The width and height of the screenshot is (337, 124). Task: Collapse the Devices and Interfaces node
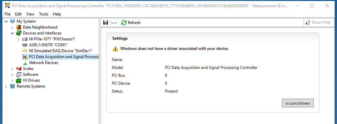pos(12,33)
